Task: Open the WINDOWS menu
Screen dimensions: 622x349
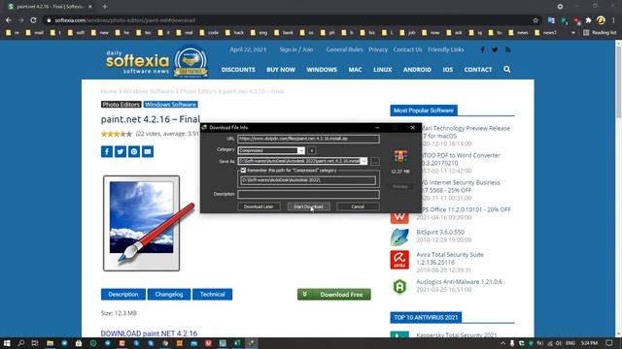Action: pos(322,70)
